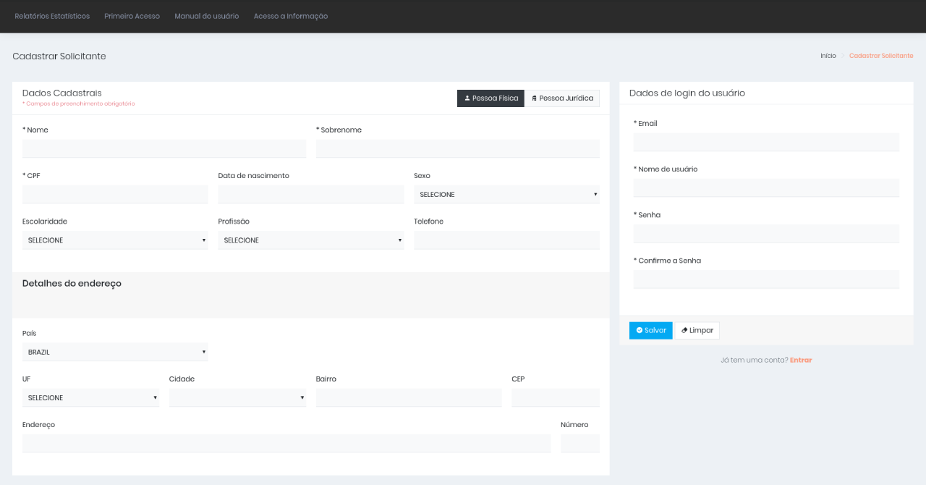926x485 pixels.
Task: Select the Pessoa Física toggle button
Action: [490, 98]
